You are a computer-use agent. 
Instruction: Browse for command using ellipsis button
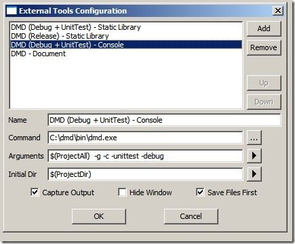254,138
